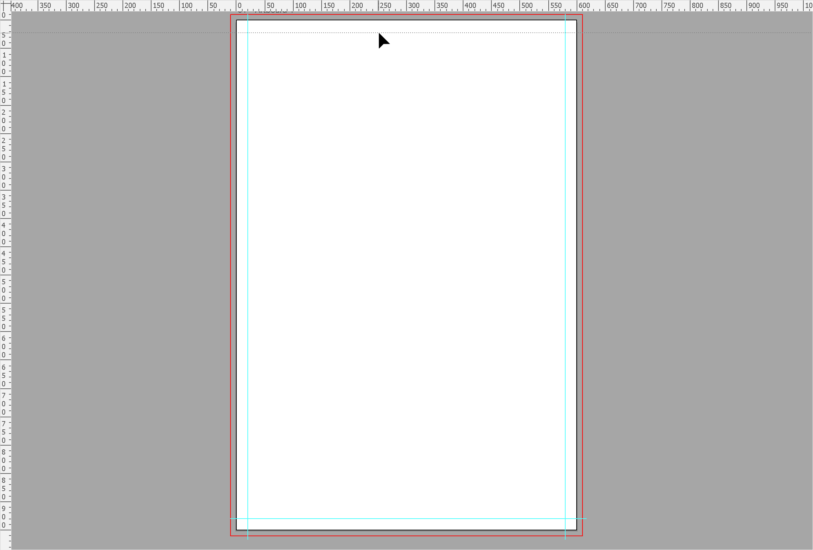Click the 700 mark on horizontal ruler
Viewport: 813px width, 550px height.
tap(640, 6)
